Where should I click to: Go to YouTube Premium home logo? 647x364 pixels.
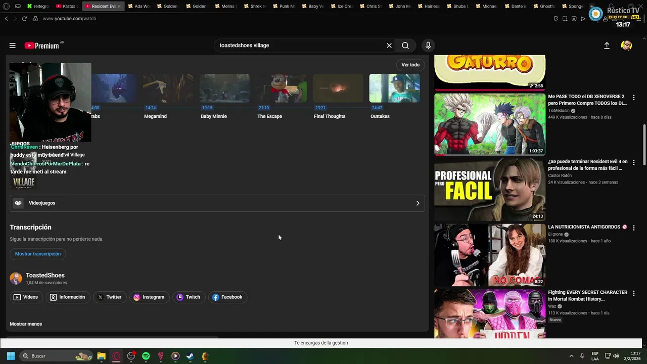click(x=42, y=45)
